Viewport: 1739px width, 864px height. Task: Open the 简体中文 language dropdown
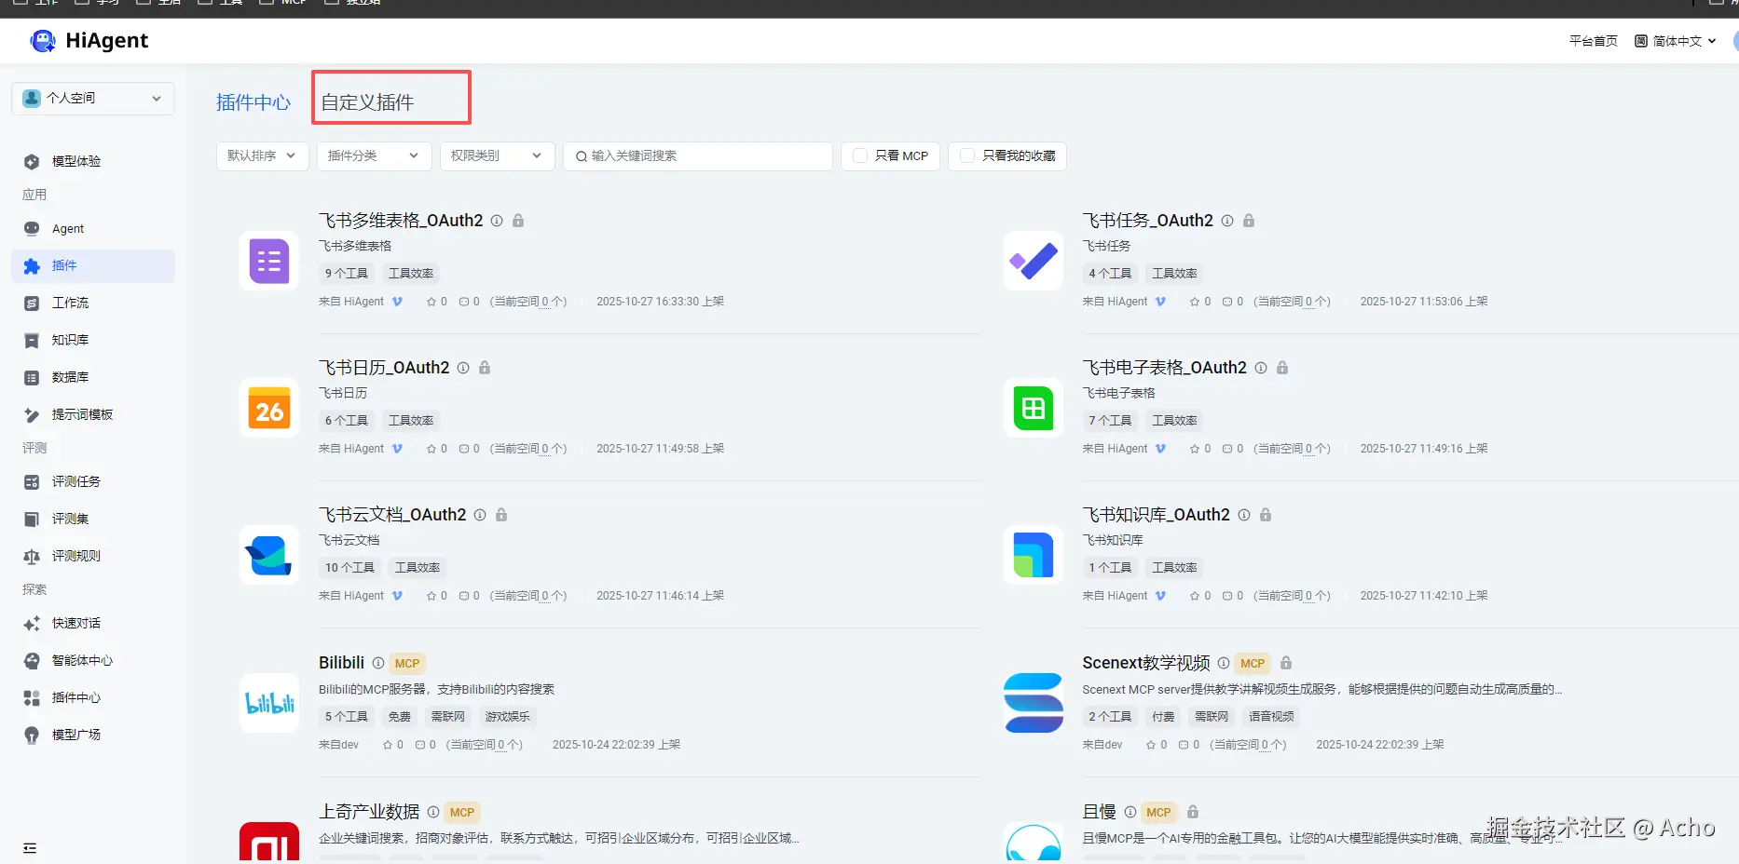tap(1676, 41)
